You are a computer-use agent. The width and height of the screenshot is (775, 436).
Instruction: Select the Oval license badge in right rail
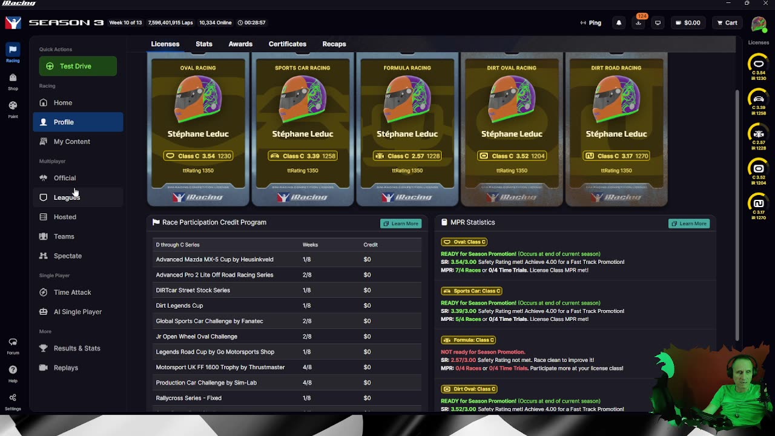[759, 67]
